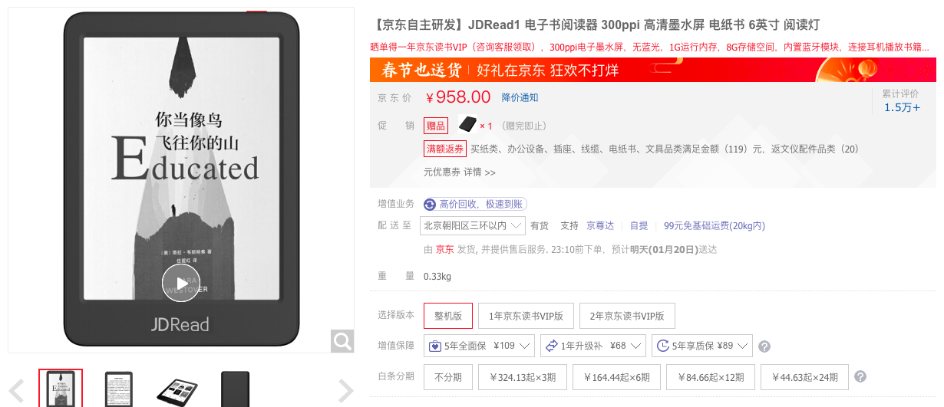Select the second thumbnail showing a text page
The height and width of the screenshot is (407, 944).
tap(118, 388)
